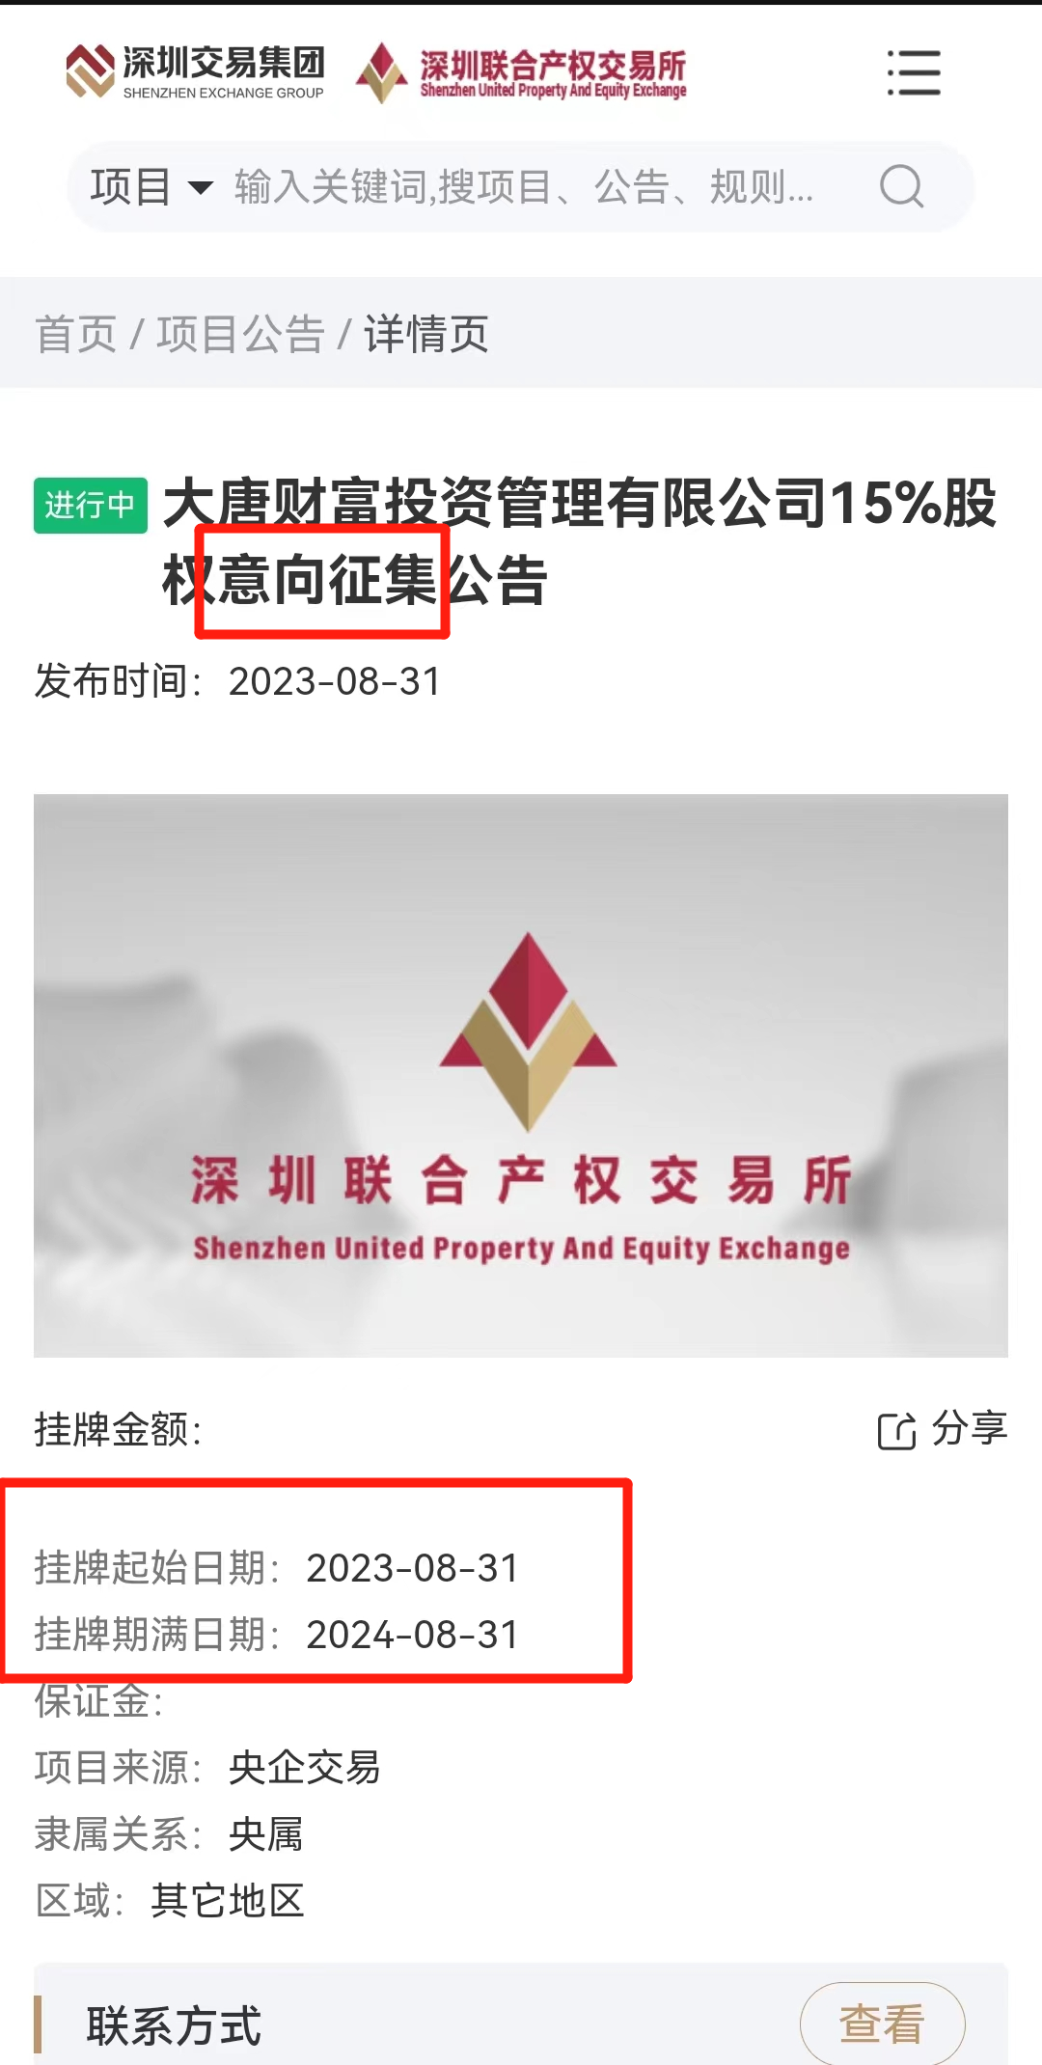Screen dimensions: 1042x2065
Task: Open the exchange banner image
Action: [521, 1075]
